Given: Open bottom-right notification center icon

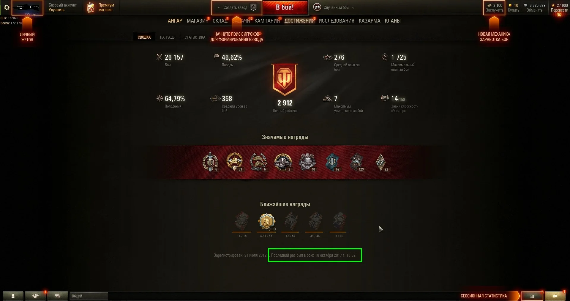Looking at the screenshot, I should pyautogui.click(x=555, y=296).
